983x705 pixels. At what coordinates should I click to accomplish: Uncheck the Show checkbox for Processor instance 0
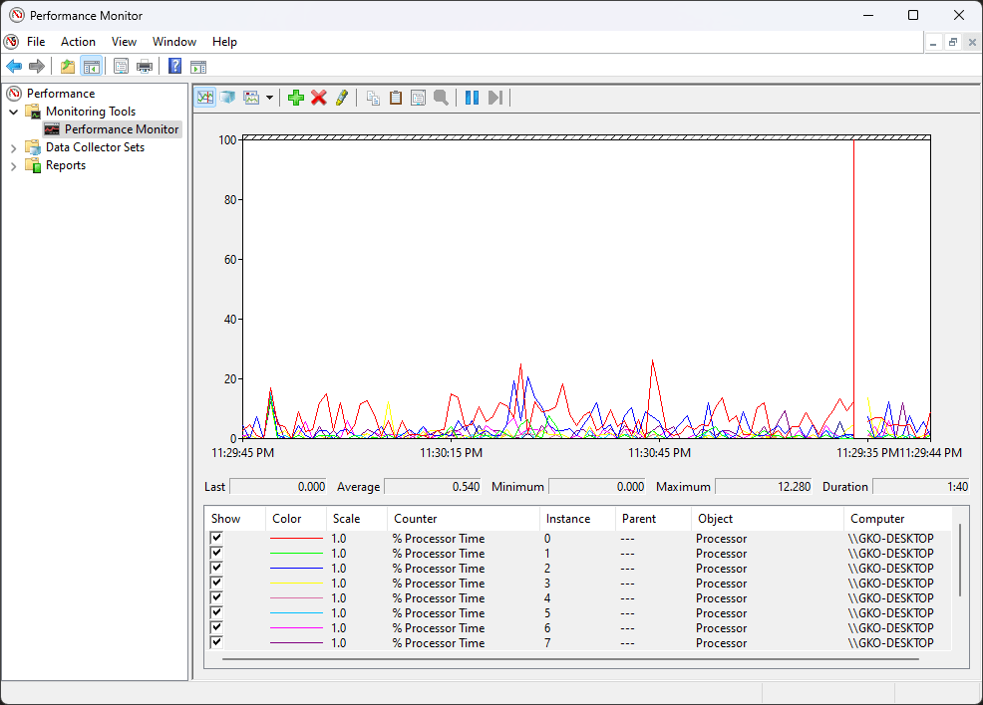(216, 539)
